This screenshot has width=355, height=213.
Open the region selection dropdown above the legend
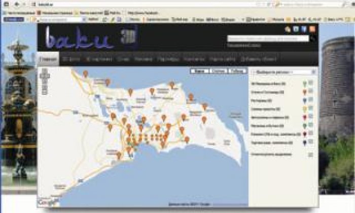pos(283,72)
